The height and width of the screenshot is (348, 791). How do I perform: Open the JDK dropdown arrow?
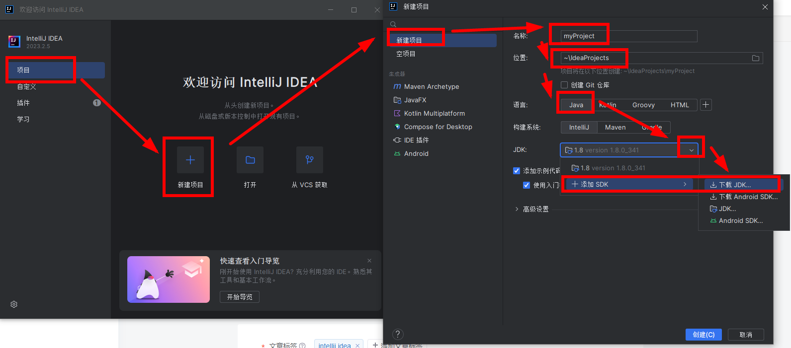coord(691,150)
